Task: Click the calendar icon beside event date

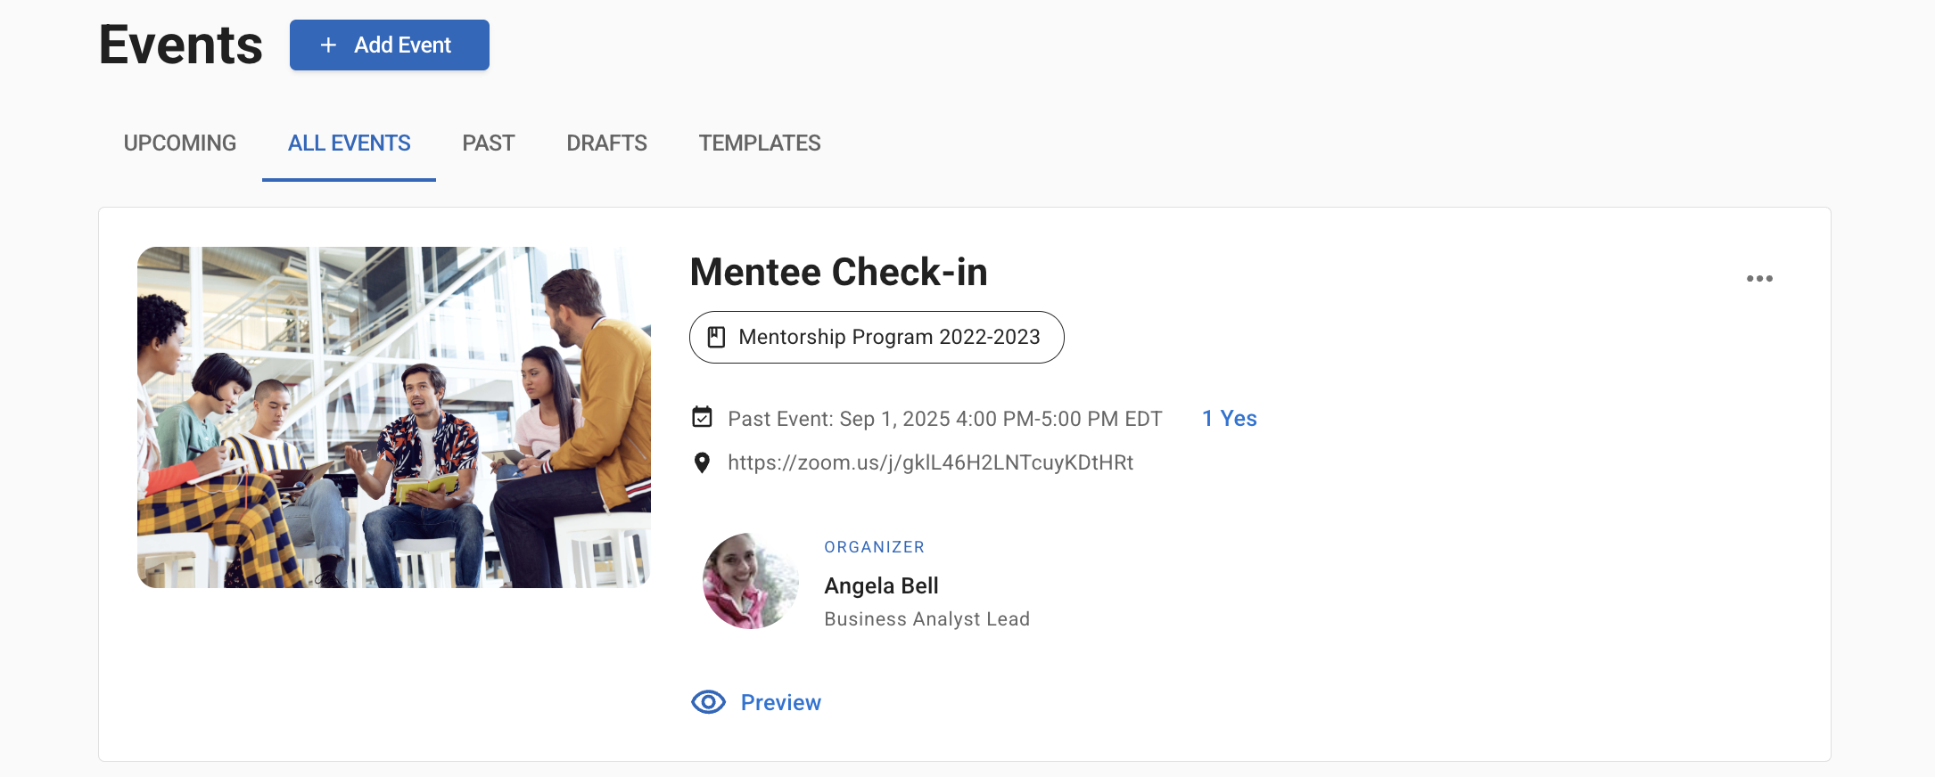Action: (x=703, y=417)
